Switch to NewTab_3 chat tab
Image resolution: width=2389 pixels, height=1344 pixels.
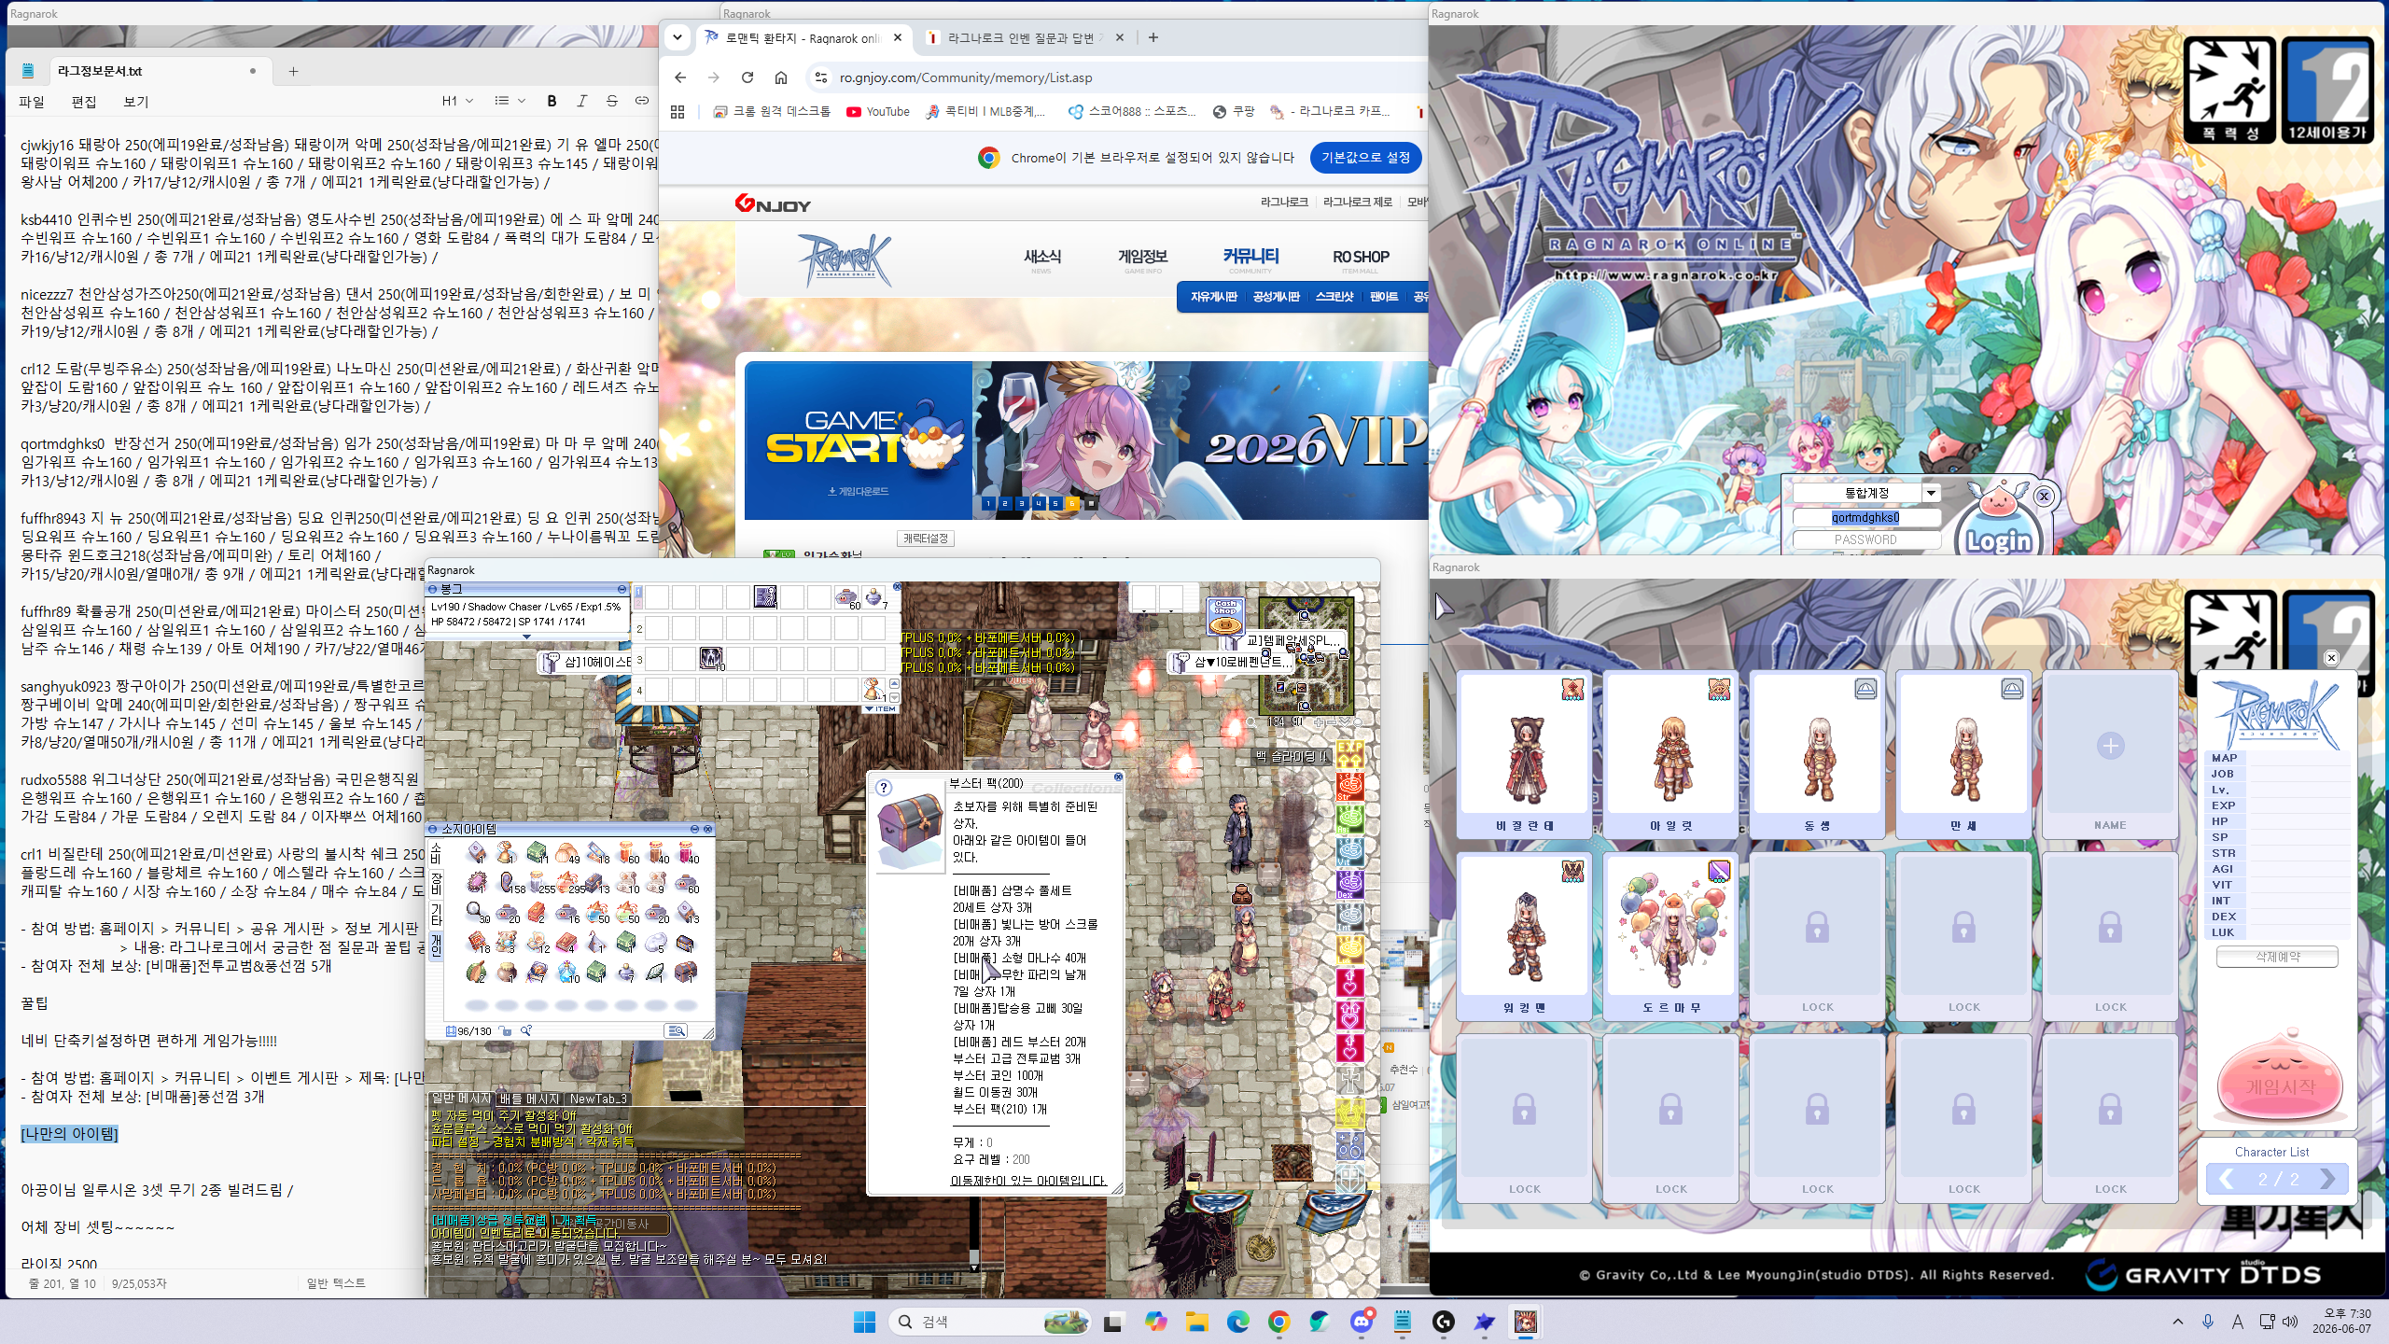coord(598,1099)
